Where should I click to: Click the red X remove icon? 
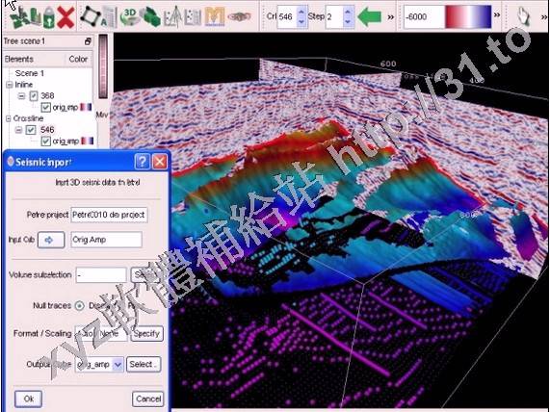tap(65, 16)
